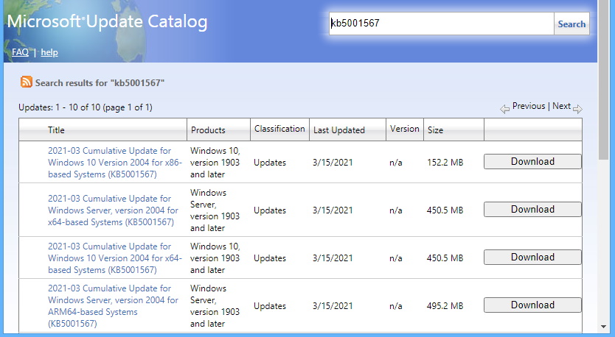Open the help link
615x337 pixels.
pos(49,52)
